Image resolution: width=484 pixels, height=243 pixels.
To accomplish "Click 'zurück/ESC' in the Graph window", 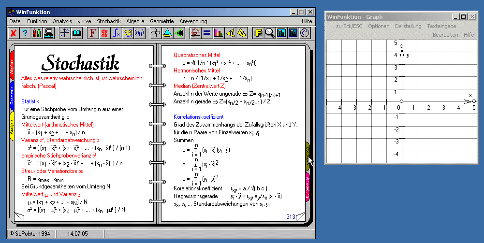I will 346,26.
